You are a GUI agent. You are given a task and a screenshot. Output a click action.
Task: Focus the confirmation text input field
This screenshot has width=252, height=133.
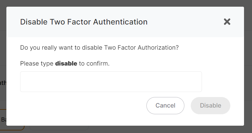(x=111, y=82)
